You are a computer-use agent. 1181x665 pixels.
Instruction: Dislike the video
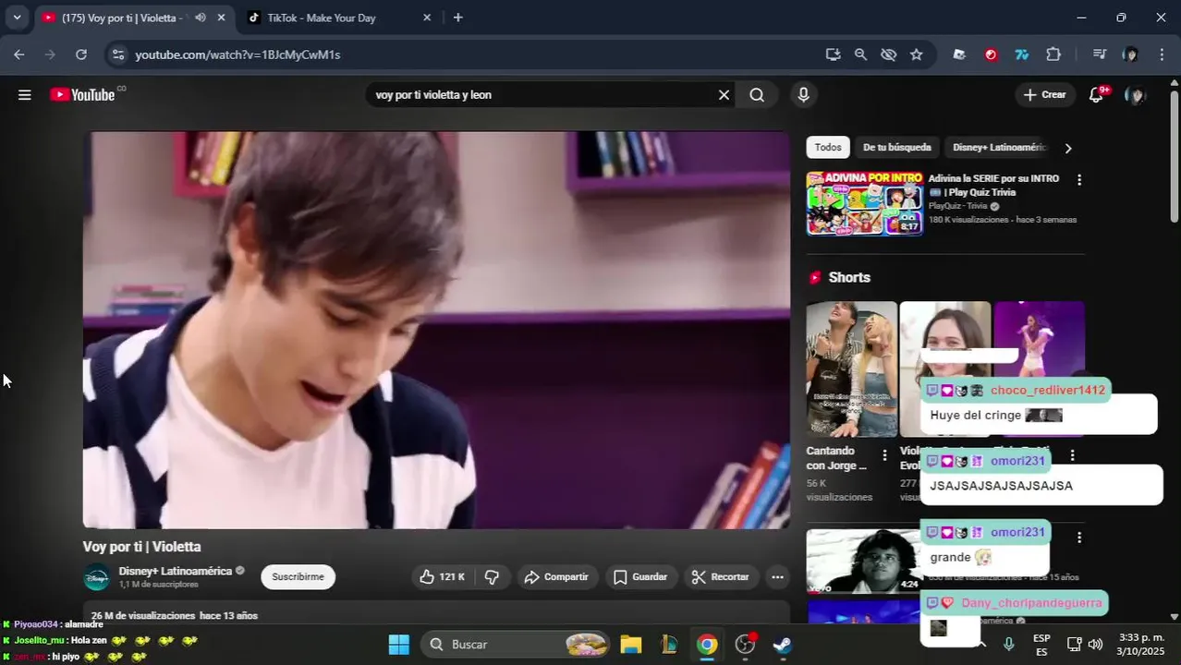492,577
